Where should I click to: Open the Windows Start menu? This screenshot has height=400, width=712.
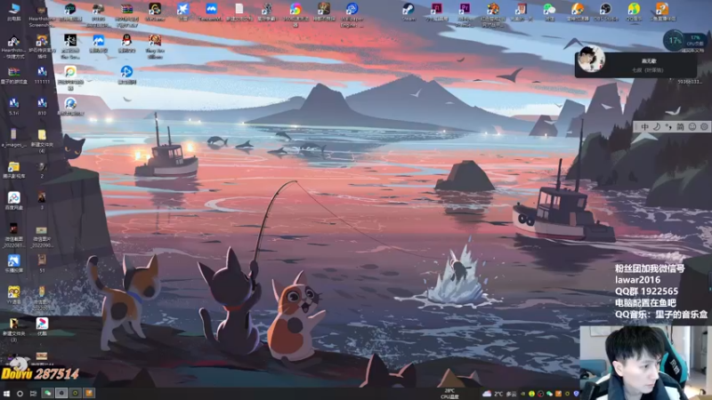tap(6, 393)
